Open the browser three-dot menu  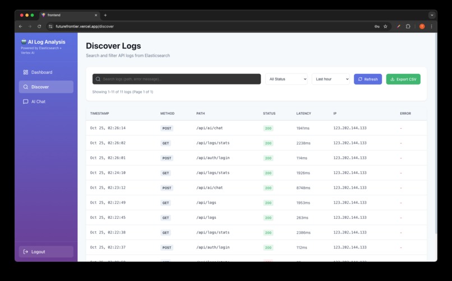click(x=432, y=26)
